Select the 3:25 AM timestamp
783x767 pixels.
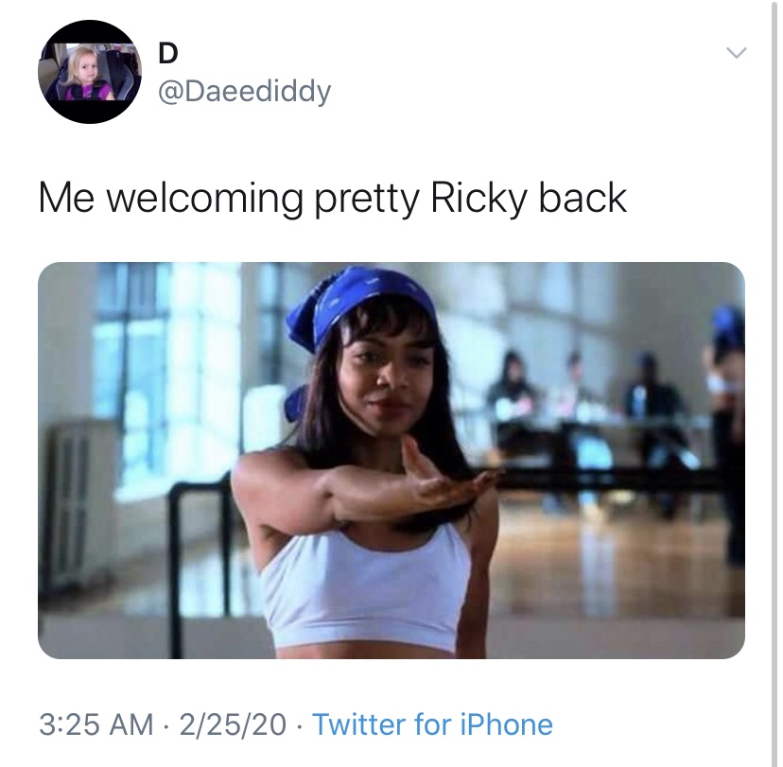coord(96,724)
